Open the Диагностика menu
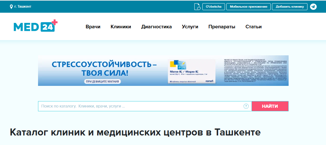Viewport: 326px width, 145px height. (x=157, y=27)
